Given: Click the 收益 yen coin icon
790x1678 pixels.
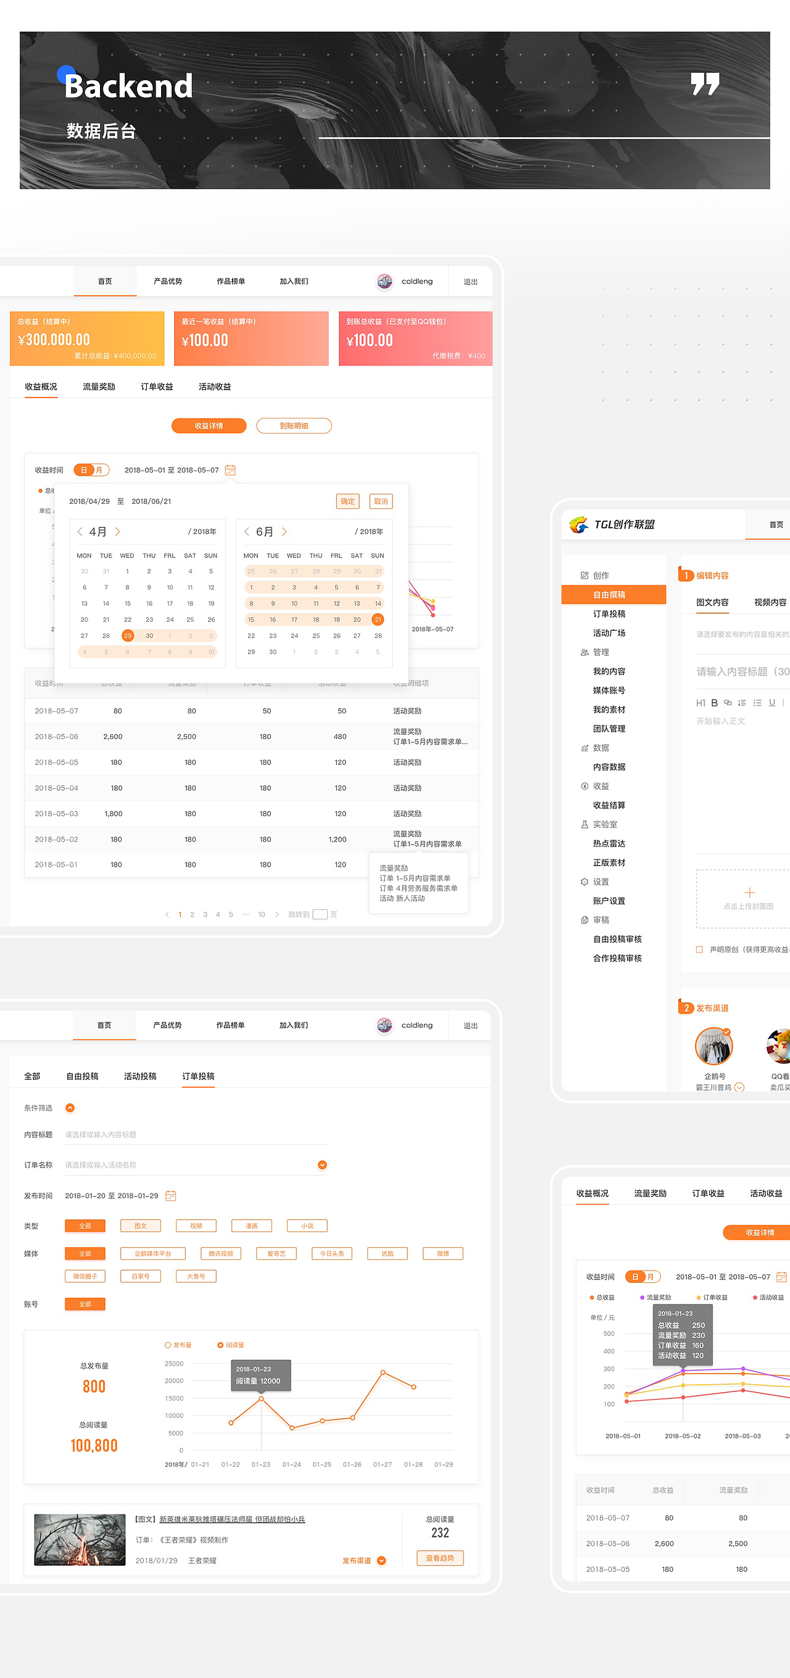Looking at the screenshot, I should click(584, 787).
